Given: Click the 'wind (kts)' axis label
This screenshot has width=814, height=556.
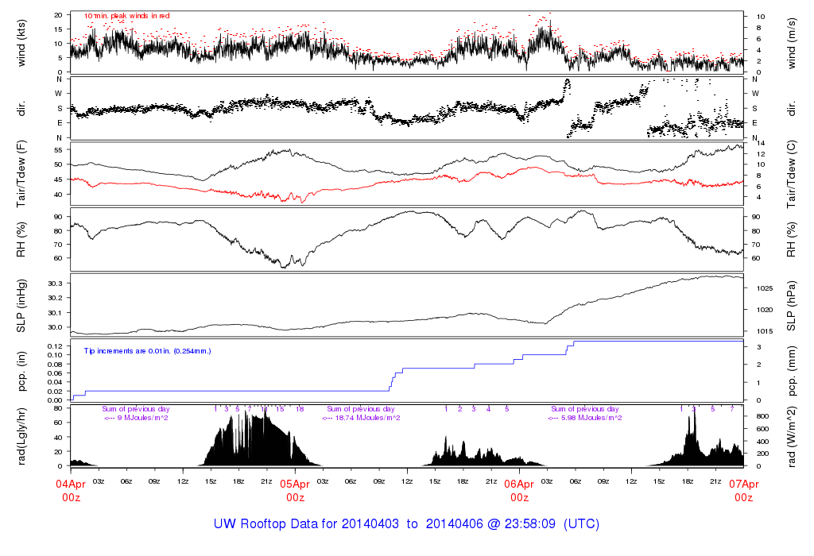Looking at the screenshot, I should click(x=21, y=43).
